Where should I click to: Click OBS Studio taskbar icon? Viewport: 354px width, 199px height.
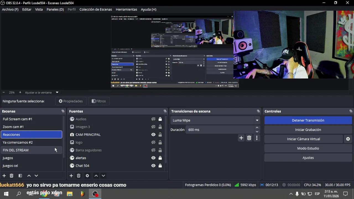point(95,194)
